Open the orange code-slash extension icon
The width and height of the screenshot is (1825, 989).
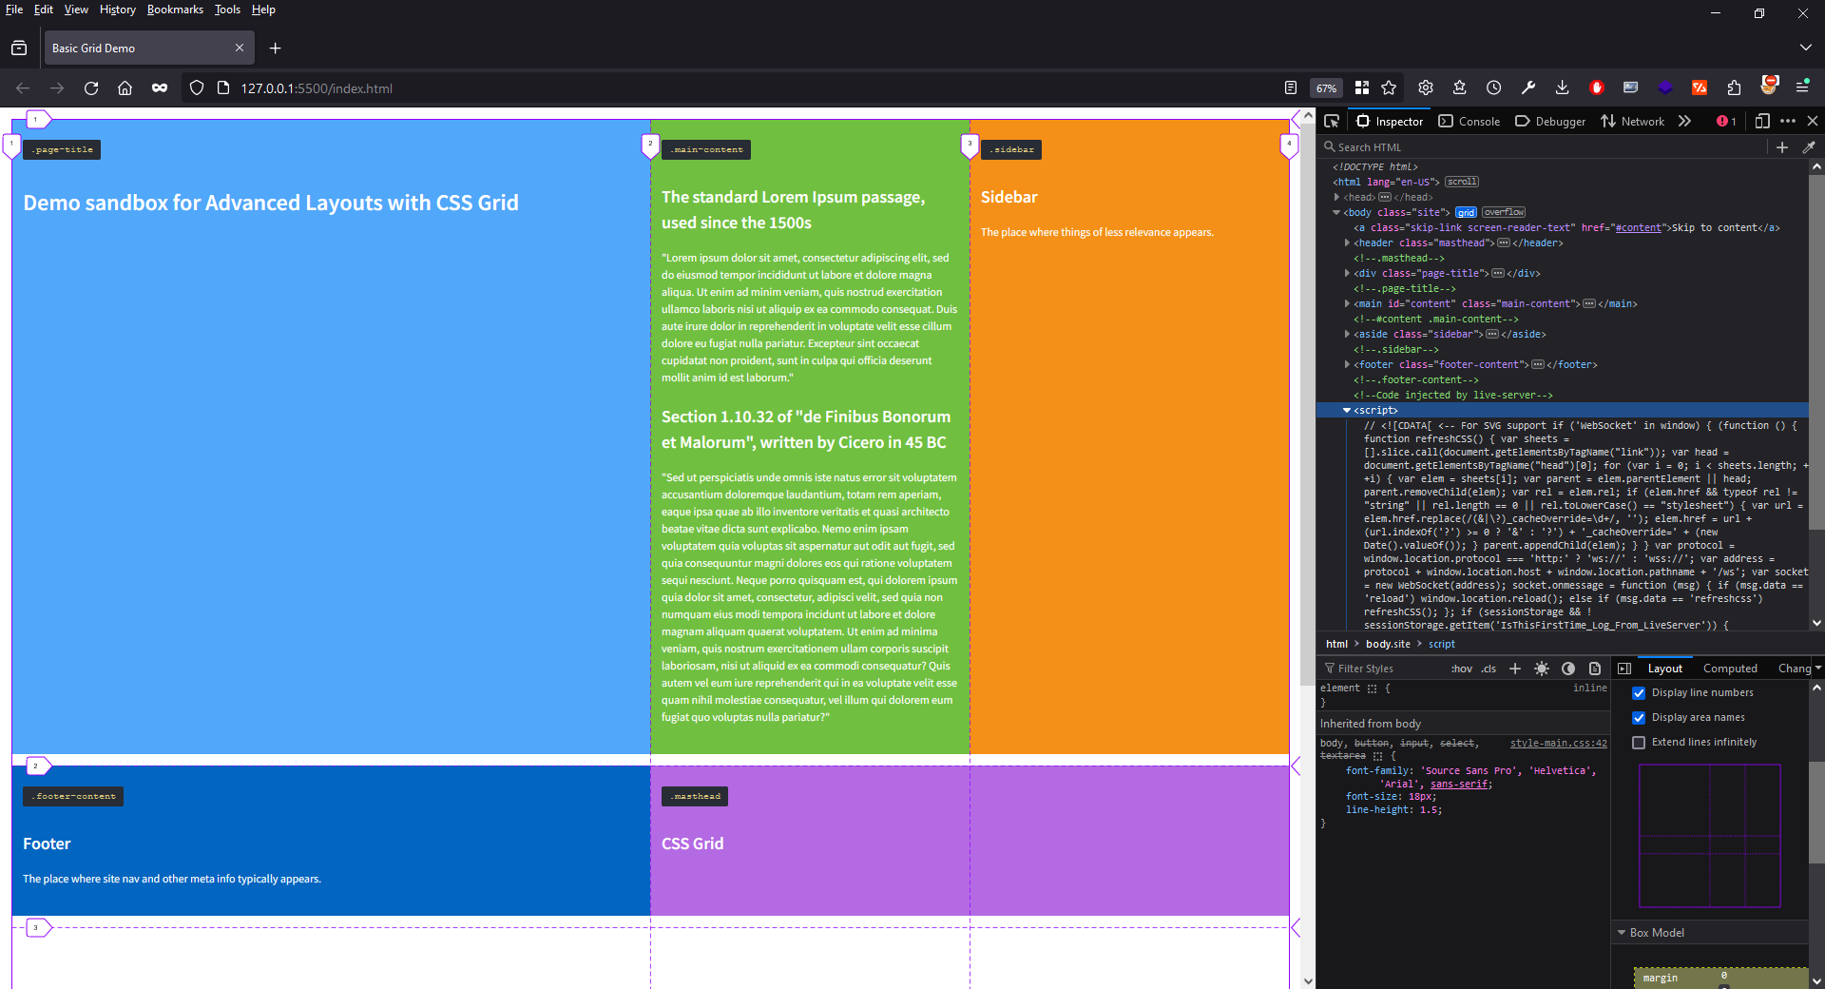[1700, 87]
